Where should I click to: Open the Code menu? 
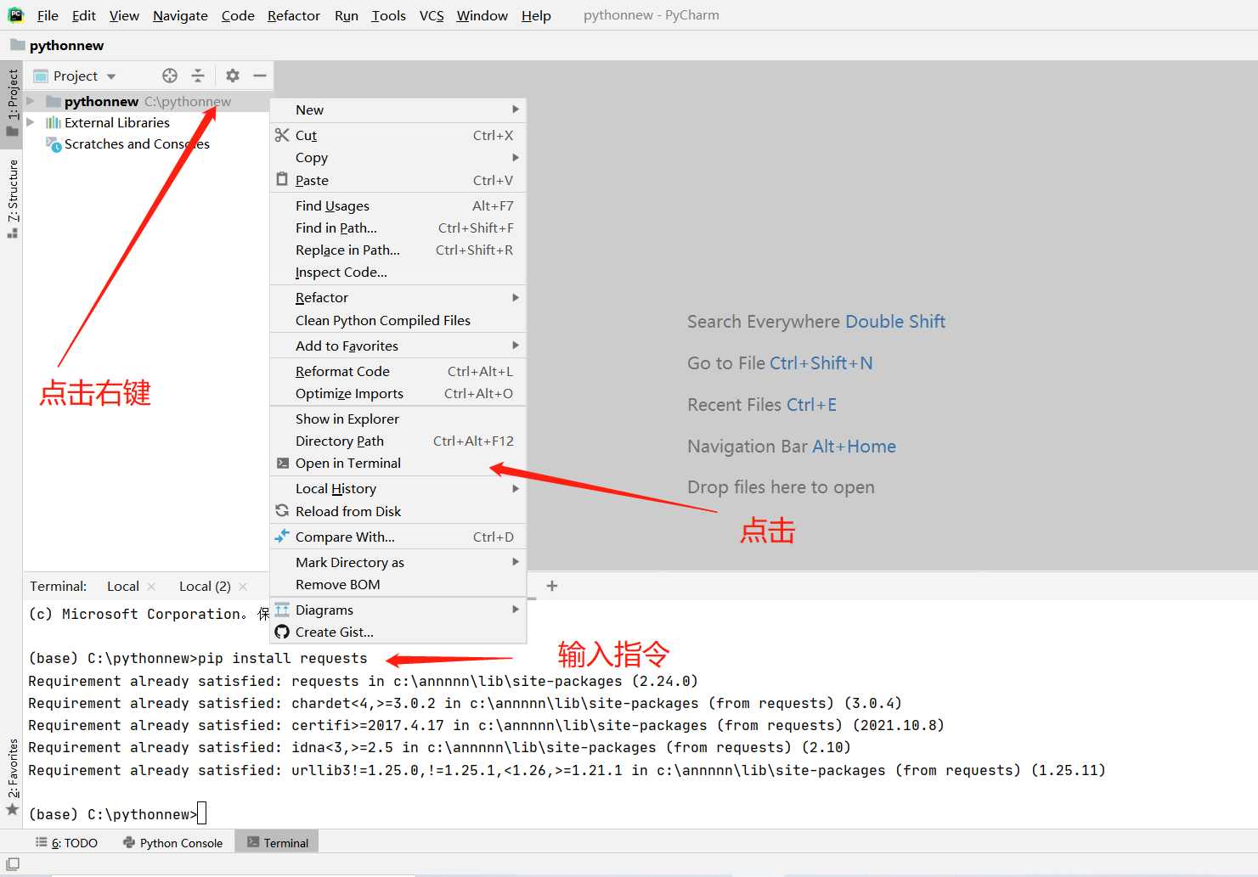pos(238,15)
